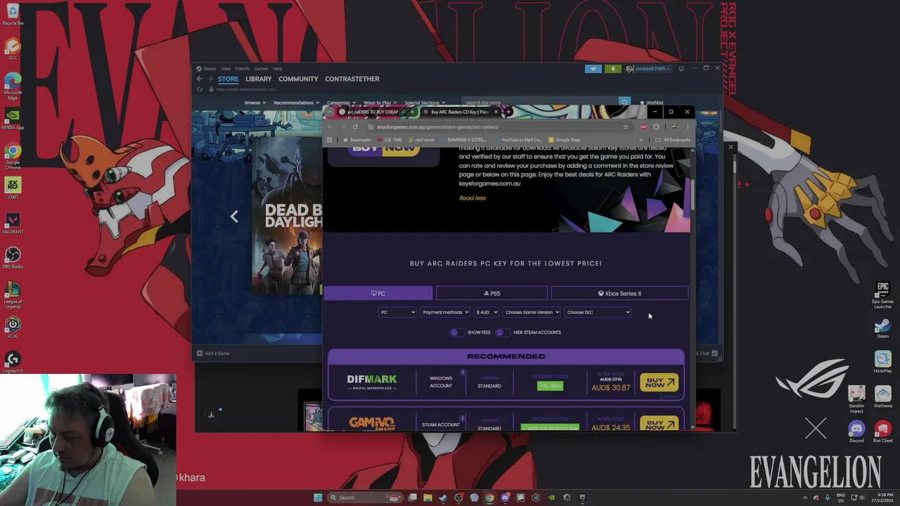Go back in the Steam window

(x=200, y=79)
